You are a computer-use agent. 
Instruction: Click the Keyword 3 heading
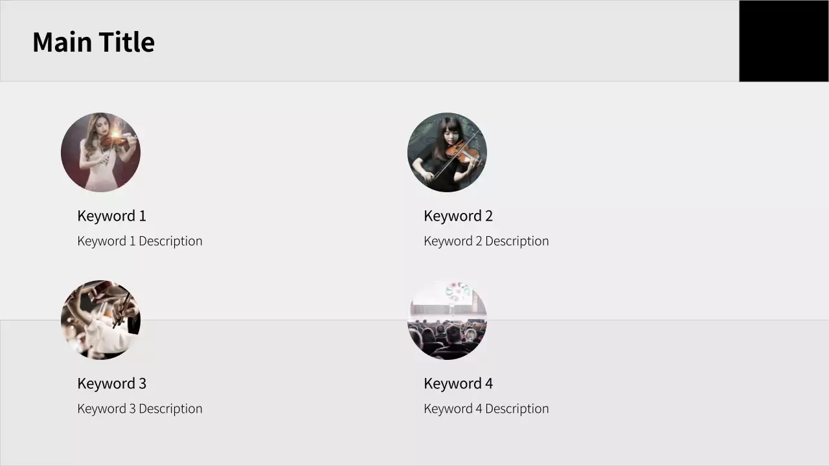click(111, 384)
